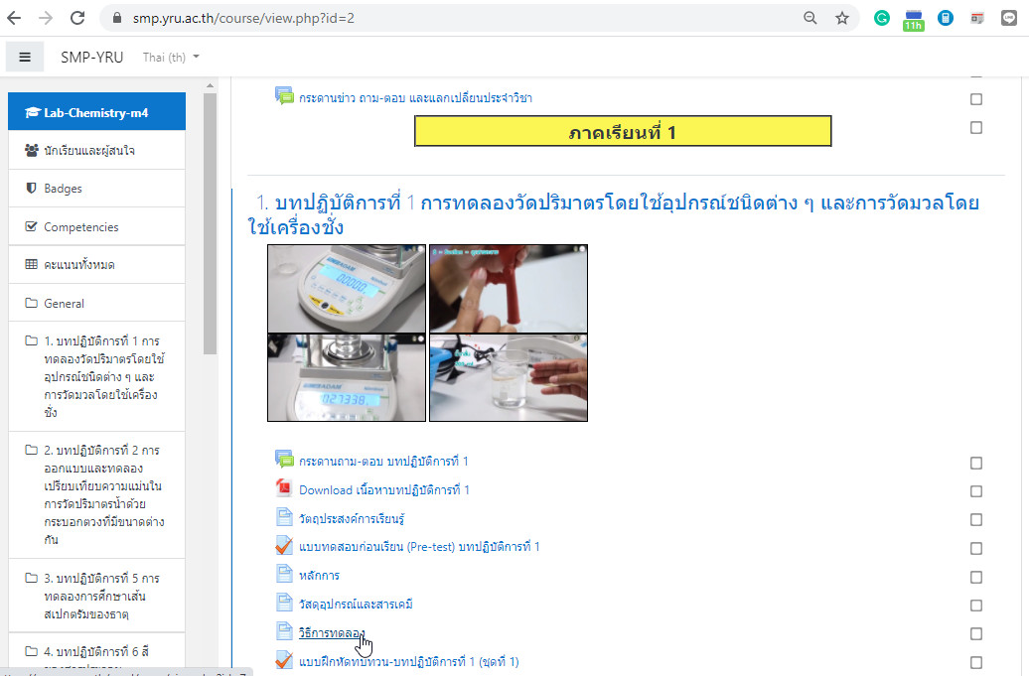1029x676 pixels.
Task: Open the LINE chat extension icon
Action: coord(1009,18)
